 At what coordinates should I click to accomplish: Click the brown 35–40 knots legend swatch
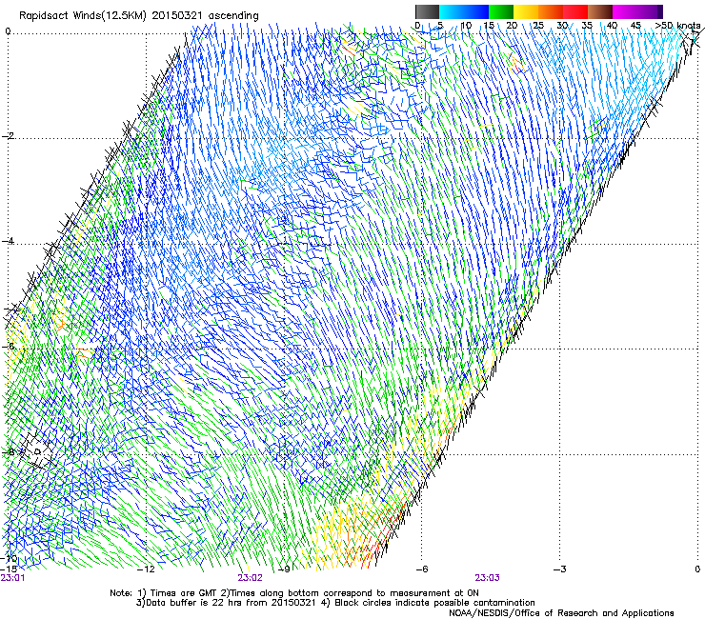[x=600, y=11]
